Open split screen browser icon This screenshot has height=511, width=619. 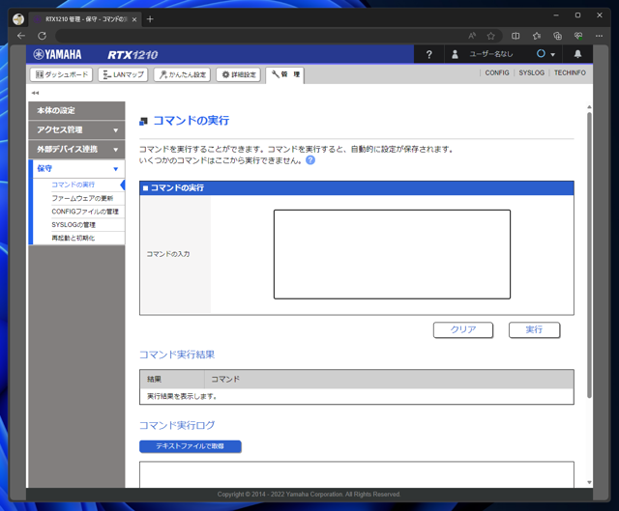[516, 36]
